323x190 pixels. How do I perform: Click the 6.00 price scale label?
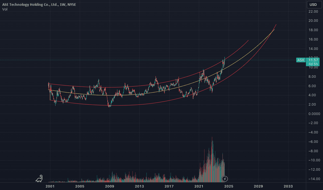(312, 86)
